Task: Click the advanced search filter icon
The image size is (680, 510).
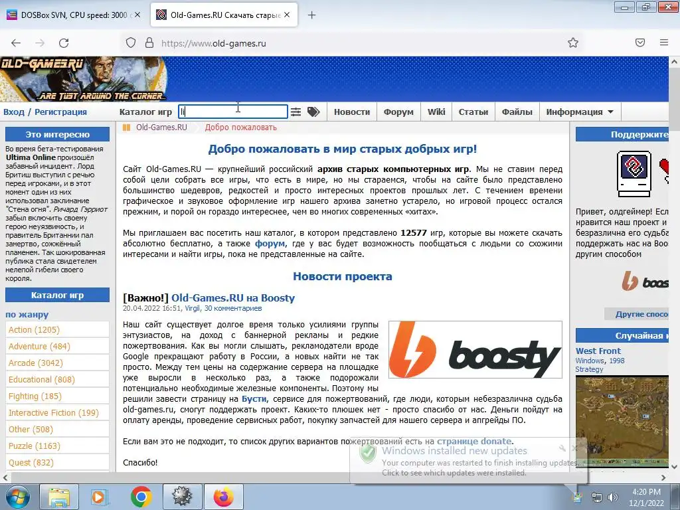Action: click(296, 112)
